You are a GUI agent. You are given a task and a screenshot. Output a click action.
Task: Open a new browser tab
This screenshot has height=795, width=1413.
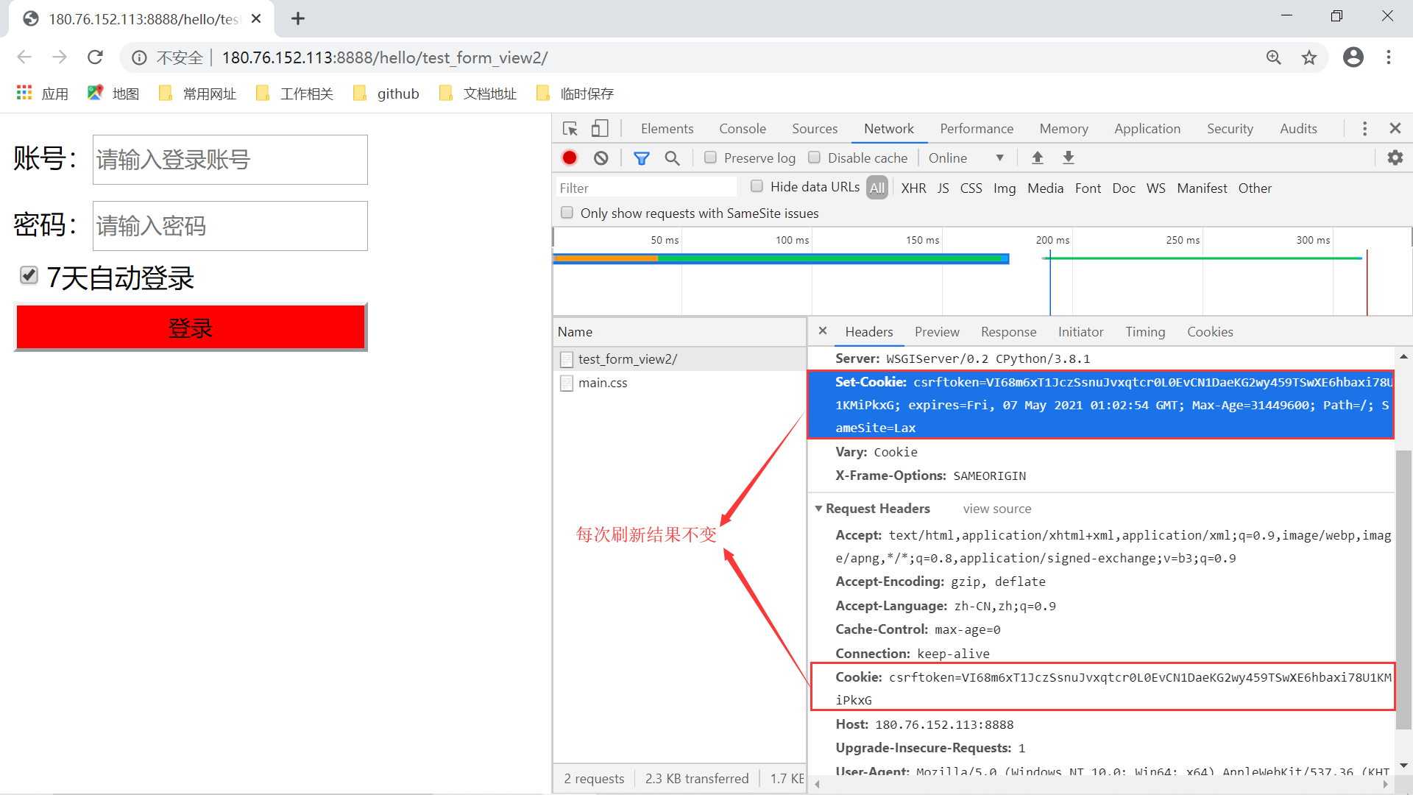298,18
